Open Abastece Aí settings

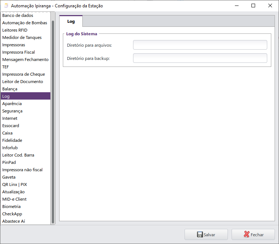pyautogui.click(x=26, y=221)
